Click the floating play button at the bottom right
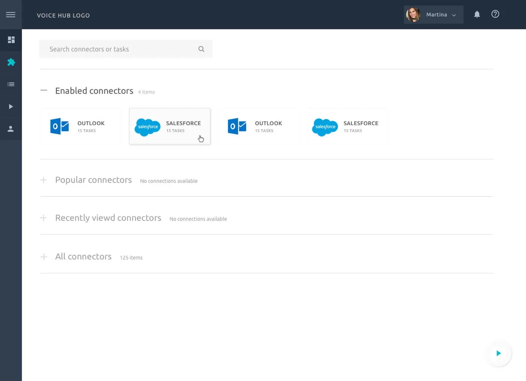Image resolution: width=526 pixels, height=381 pixels. tap(499, 353)
